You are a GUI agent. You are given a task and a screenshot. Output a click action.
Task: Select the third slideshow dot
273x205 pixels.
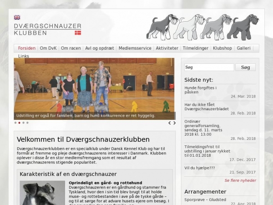(x=23, y=123)
